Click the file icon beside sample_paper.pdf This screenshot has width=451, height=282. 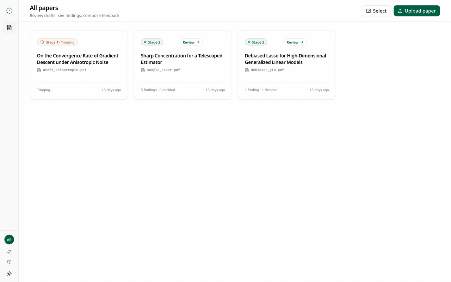click(143, 70)
